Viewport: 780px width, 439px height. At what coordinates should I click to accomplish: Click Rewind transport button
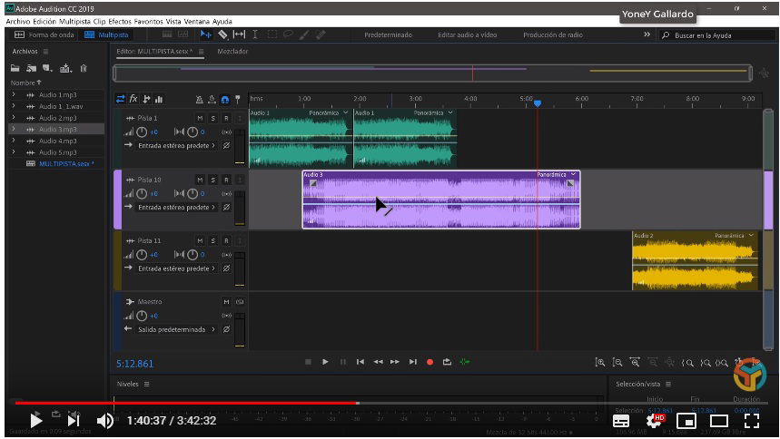tap(378, 362)
